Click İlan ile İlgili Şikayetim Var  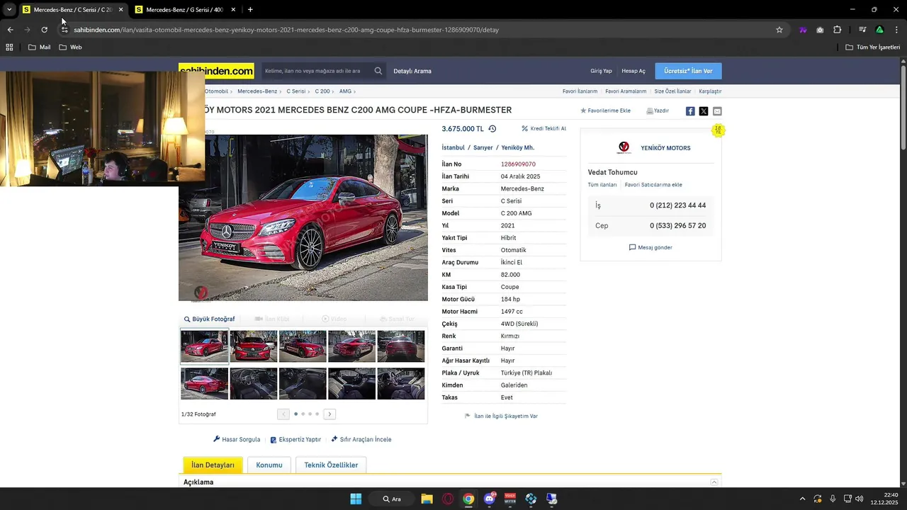tap(501, 416)
